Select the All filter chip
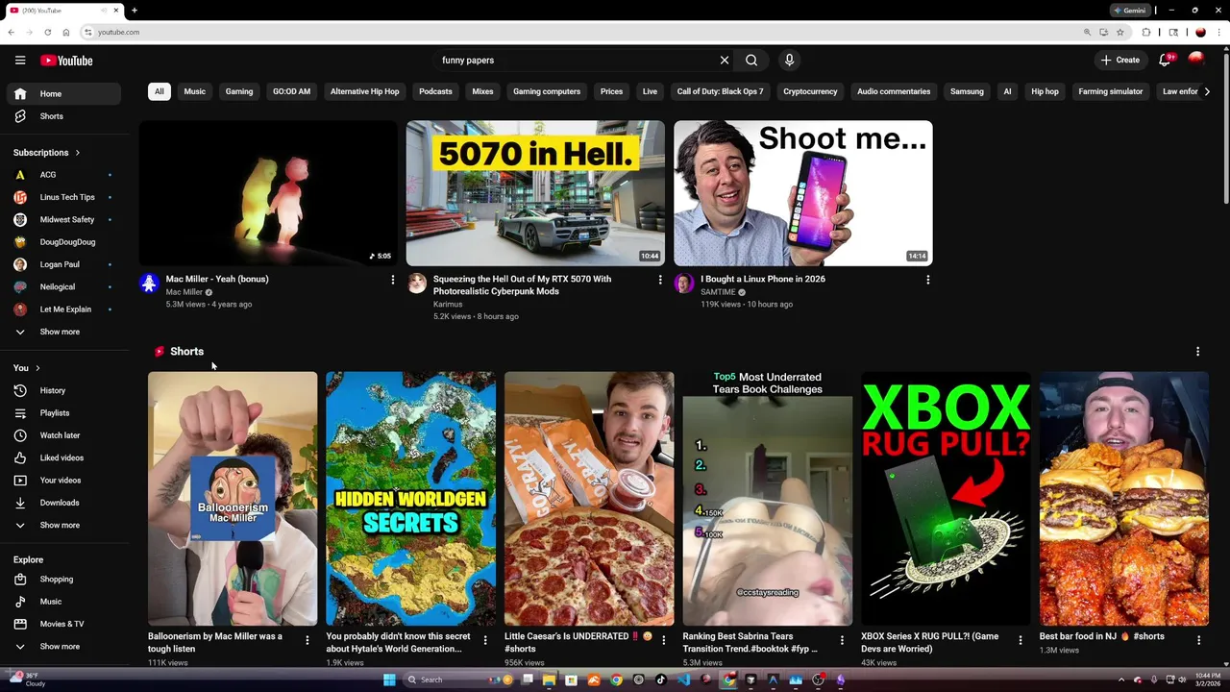The width and height of the screenshot is (1230, 692). point(159,91)
